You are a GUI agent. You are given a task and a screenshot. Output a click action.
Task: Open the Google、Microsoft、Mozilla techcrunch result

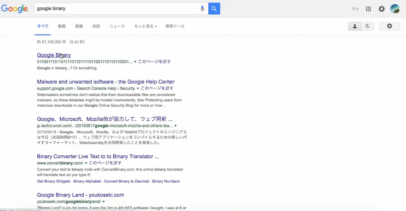pyautogui.click(x=104, y=119)
